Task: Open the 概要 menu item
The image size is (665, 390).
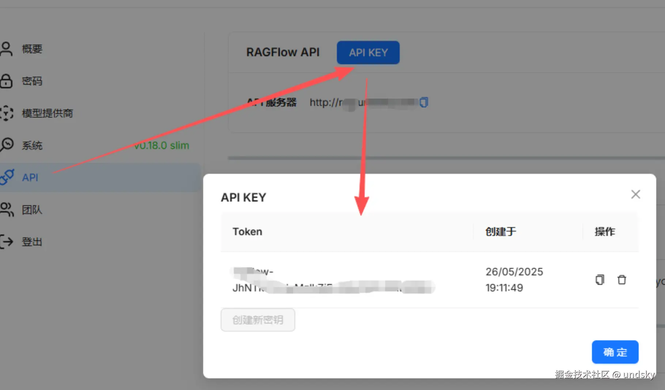Action: click(32, 49)
